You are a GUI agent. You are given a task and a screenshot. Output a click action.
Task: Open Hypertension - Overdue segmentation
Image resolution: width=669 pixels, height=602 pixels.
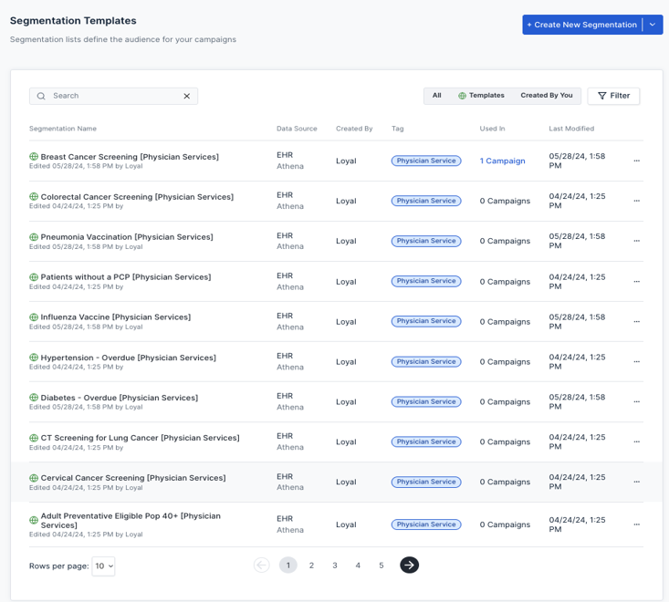coord(129,358)
